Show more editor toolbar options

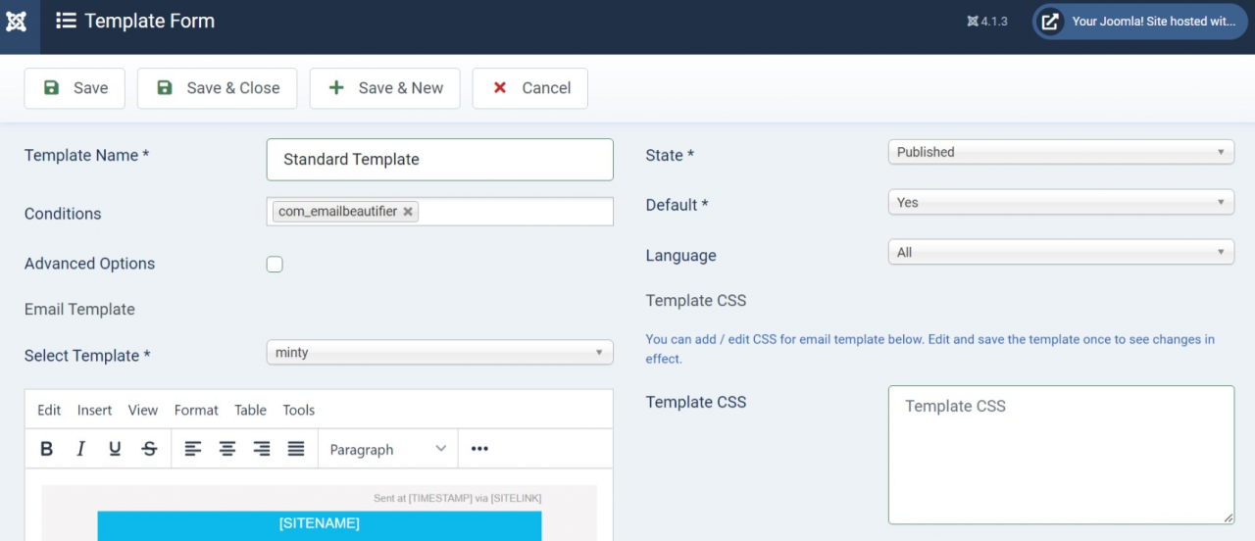[479, 449]
